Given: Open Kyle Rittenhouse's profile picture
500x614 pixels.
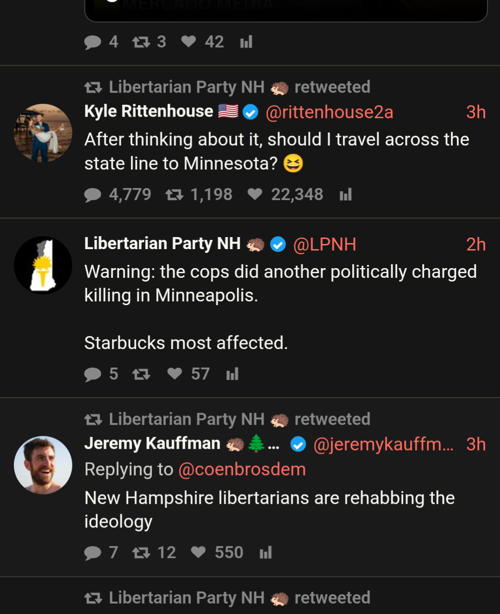Looking at the screenshot, I should 43,133.
